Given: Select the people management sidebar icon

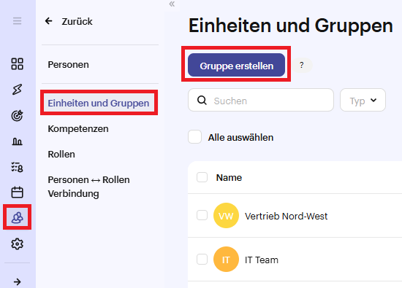Looking at the screenshot, I should click(x=18, y=217).
